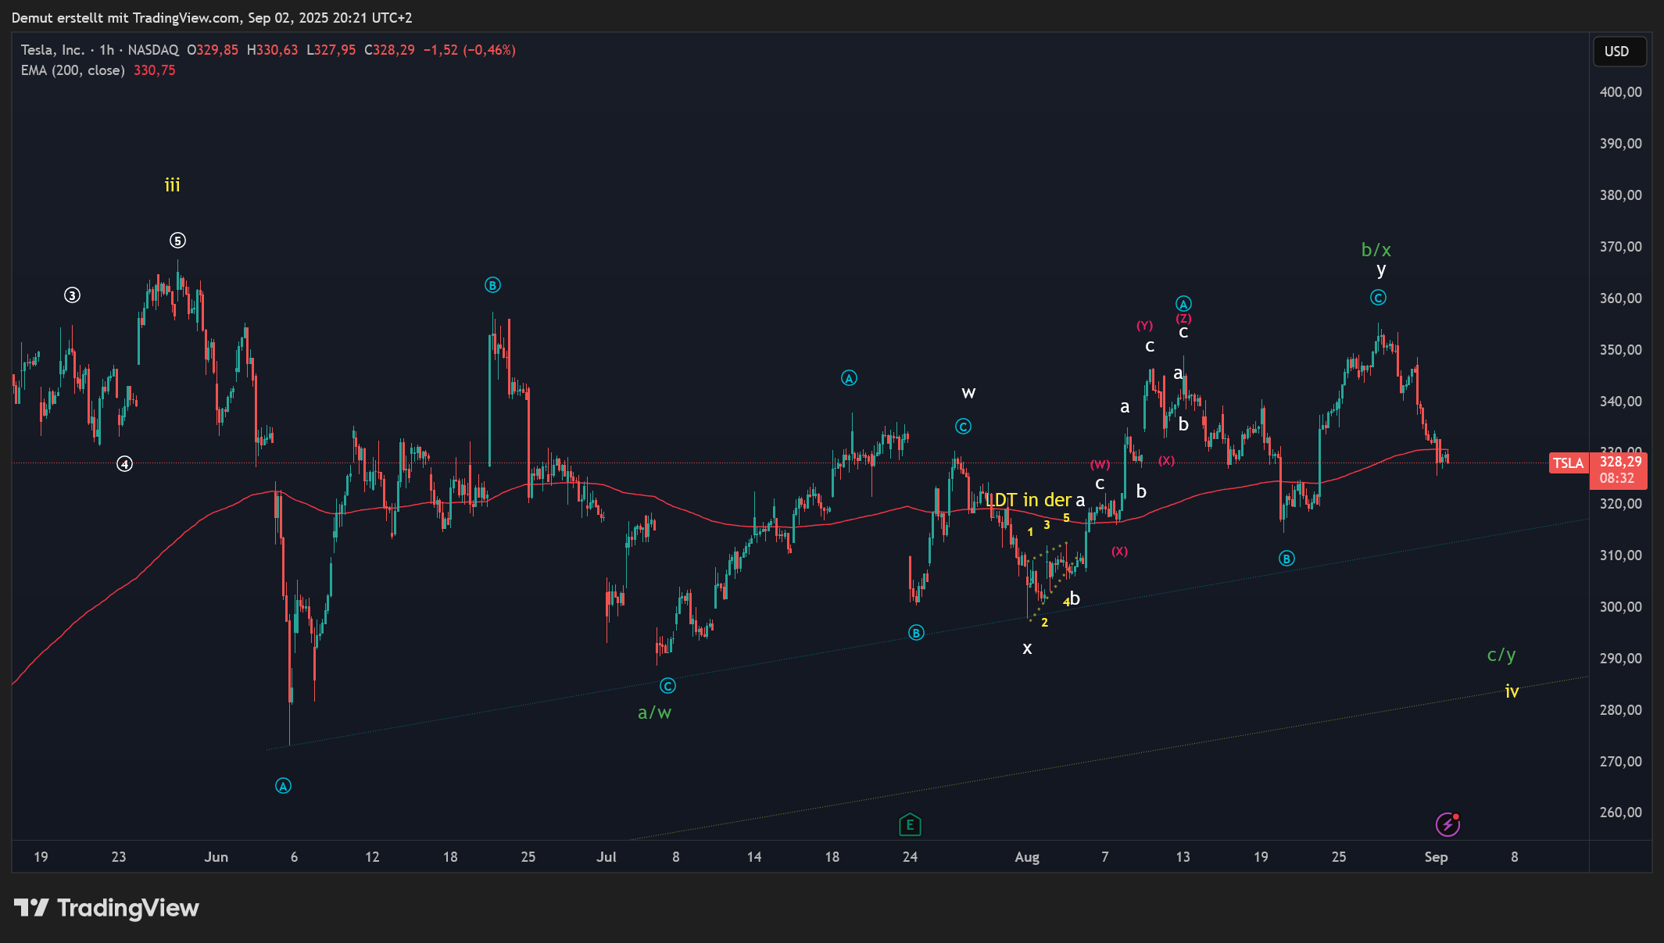Open the USD currency selector

tap(1618, 52)
